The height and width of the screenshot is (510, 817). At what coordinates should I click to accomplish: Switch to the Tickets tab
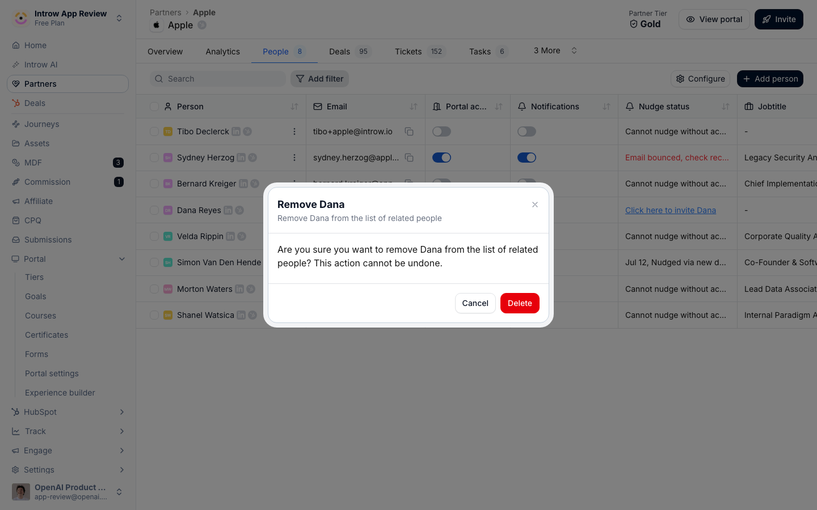[x=420, y=52]
